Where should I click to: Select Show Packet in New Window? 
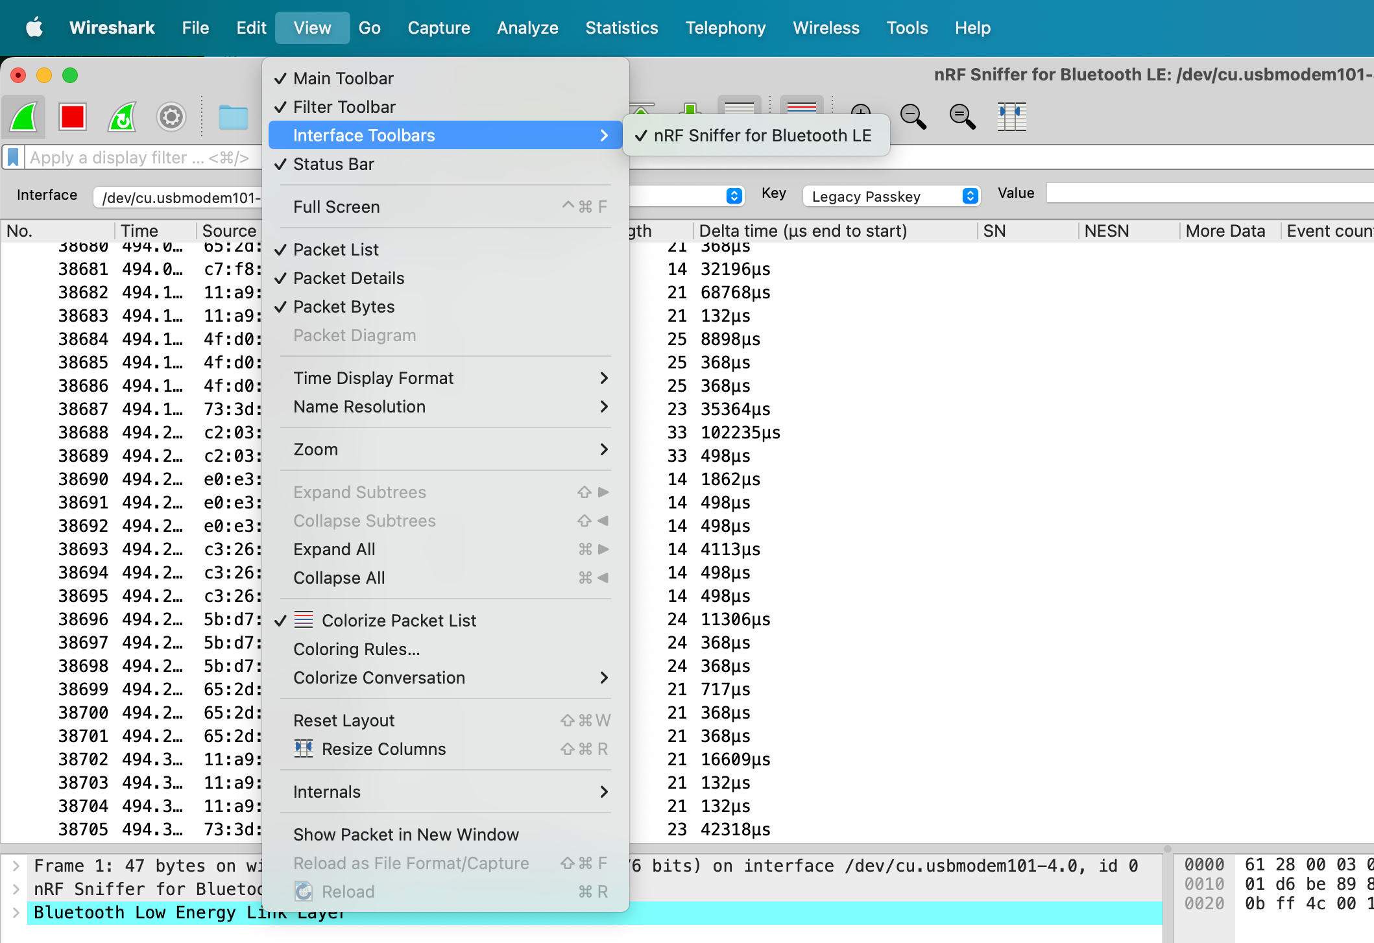coord(405,834)
